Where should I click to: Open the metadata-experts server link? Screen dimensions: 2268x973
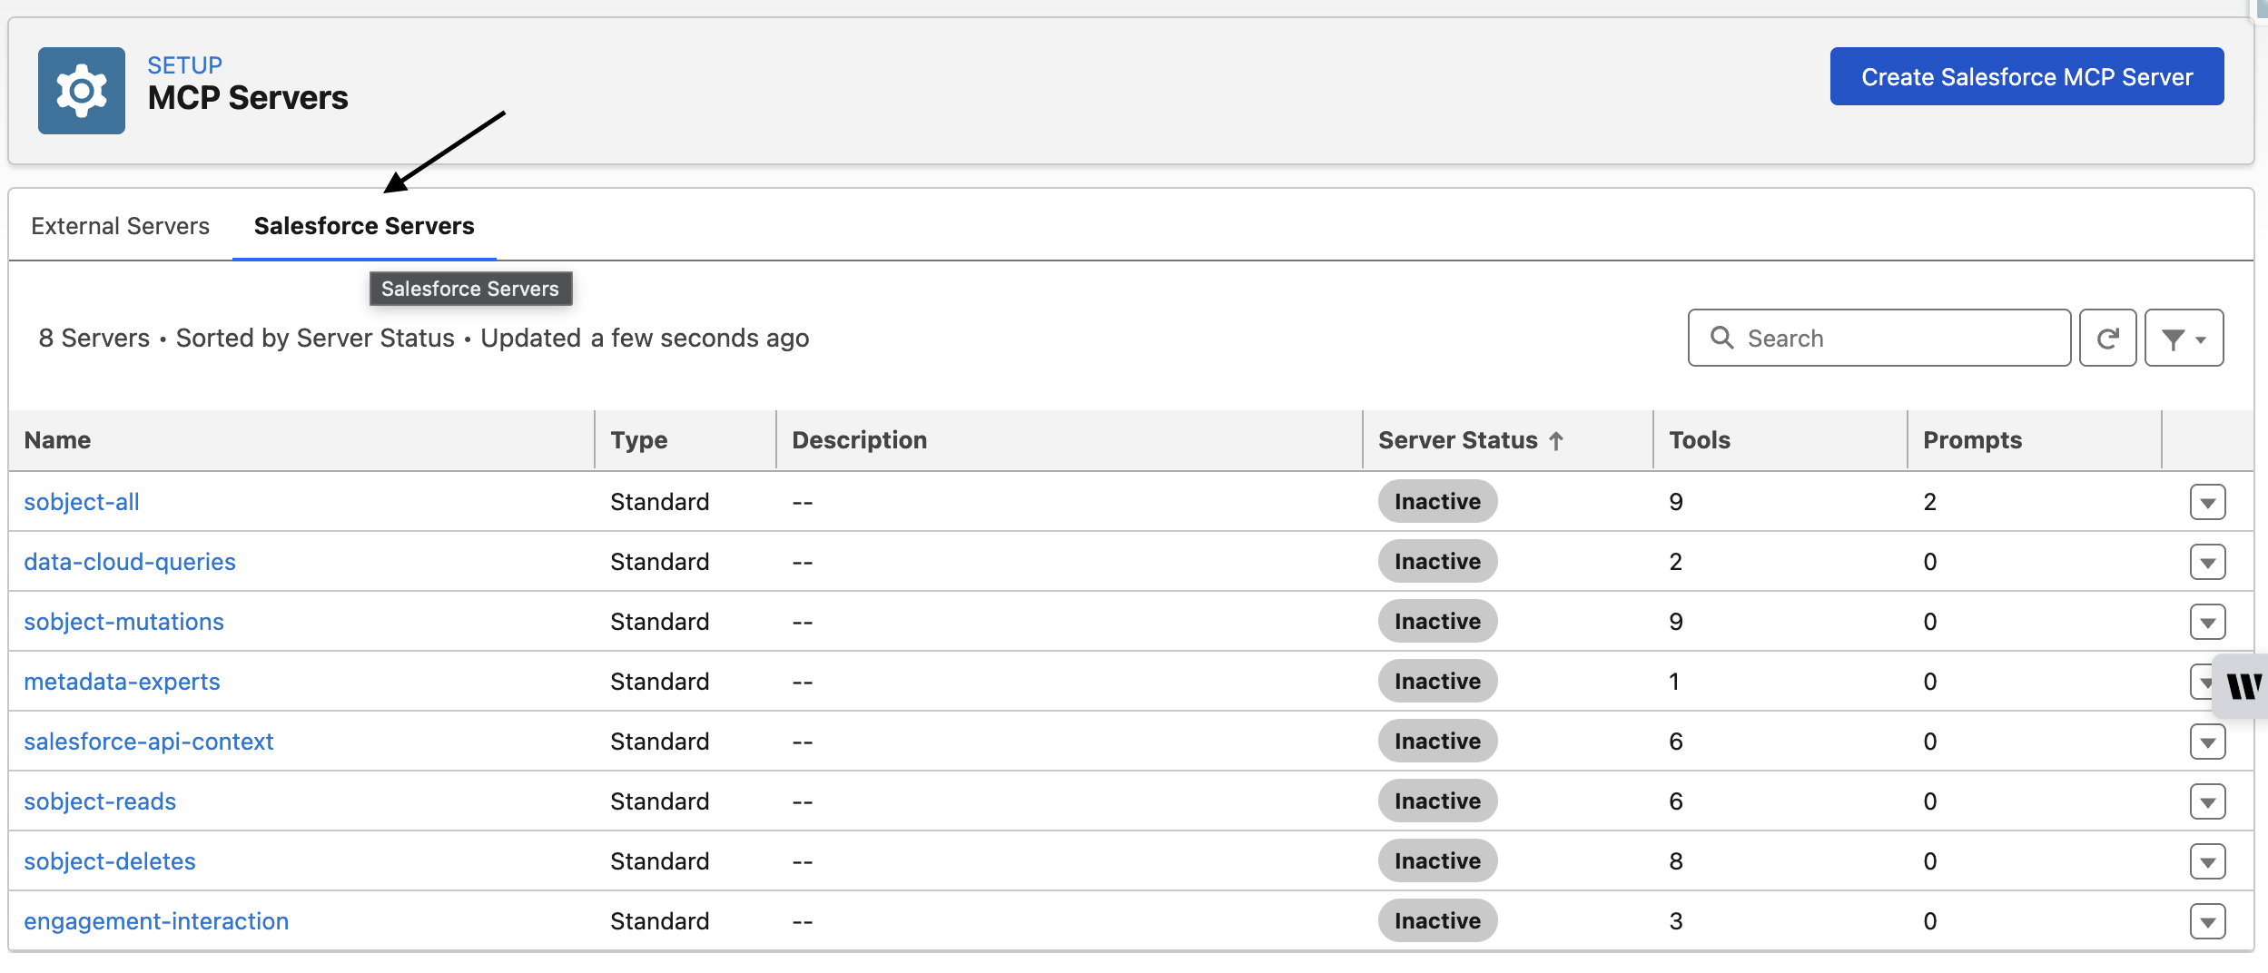click(x=122, y=681)
